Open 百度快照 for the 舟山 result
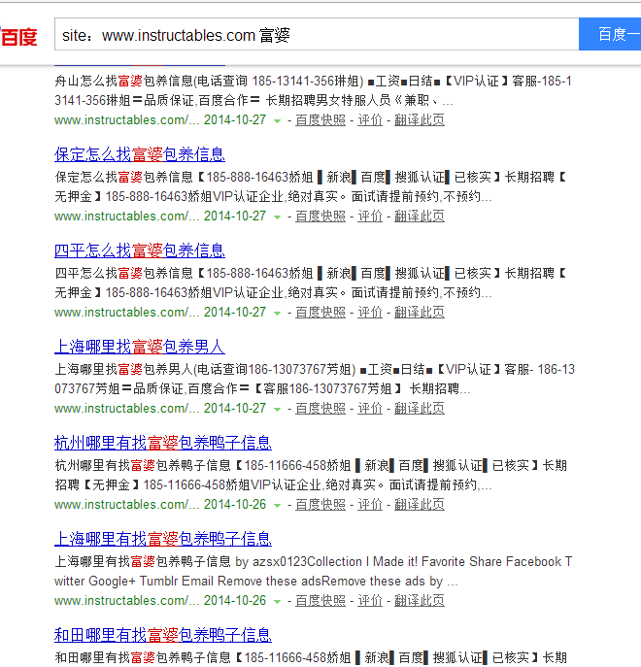Image resolution: width=641 pixels, height=667 pixels. [320, 120]
